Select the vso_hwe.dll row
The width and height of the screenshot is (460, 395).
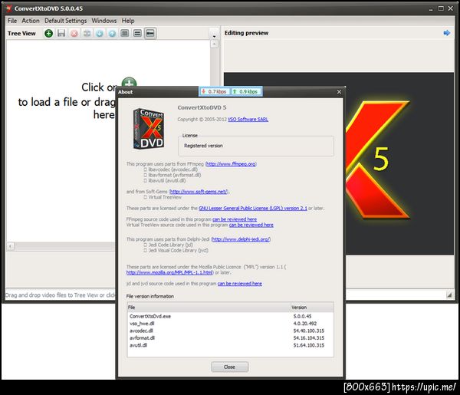tap(230, 324)
